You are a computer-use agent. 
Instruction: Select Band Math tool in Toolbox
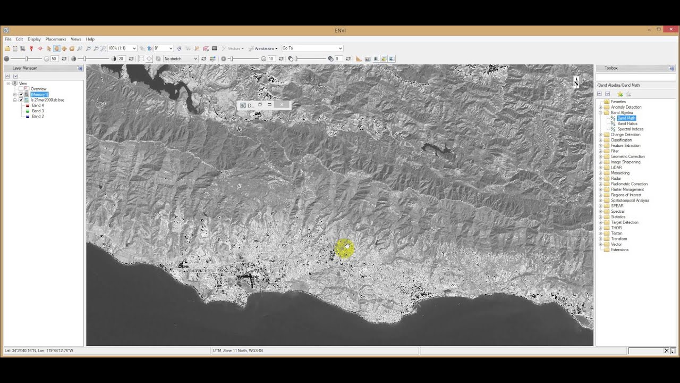pos(626,118)
